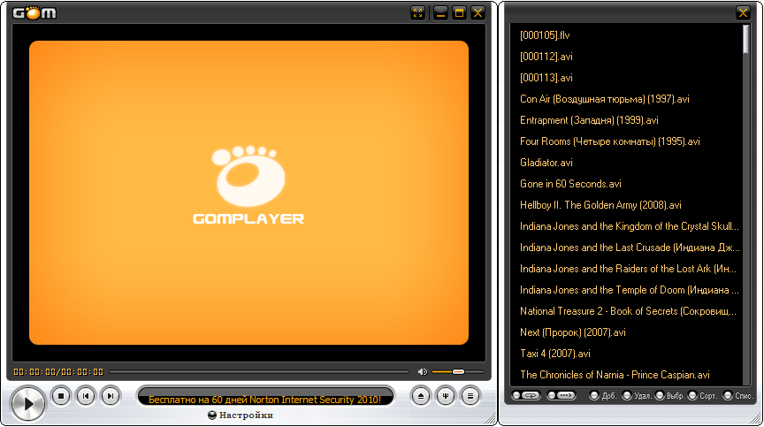Toggle the playlist panel icon
This screenshot has height=427, width=764.
[470, 396]
